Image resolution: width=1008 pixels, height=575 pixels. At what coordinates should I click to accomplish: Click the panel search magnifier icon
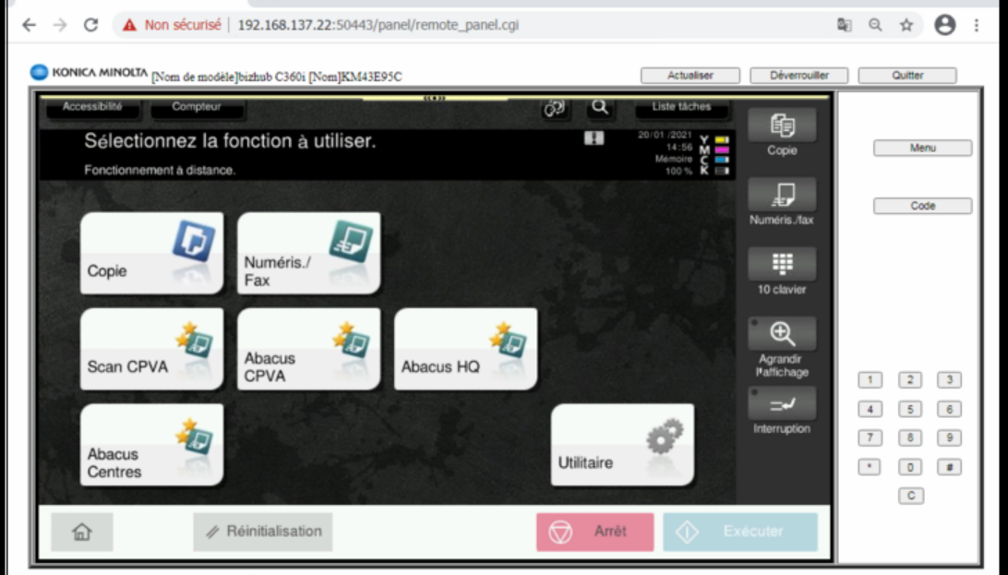click(600, 108)
